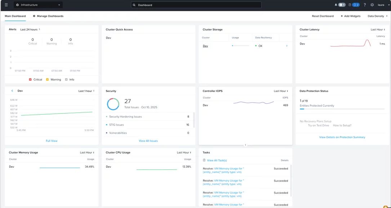Toggle the Warning alerts checkbox
The image size is (391, 208).
48,80
